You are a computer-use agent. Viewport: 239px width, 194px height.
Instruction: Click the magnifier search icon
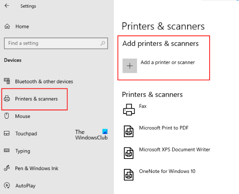103,43
